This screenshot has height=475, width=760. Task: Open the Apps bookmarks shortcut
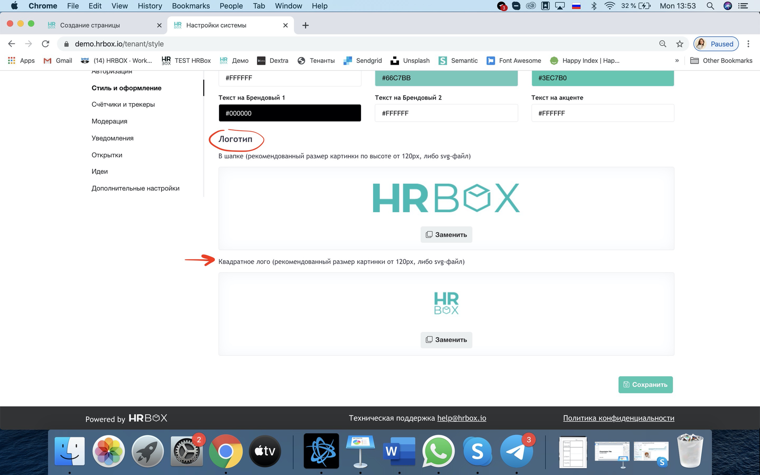pos(21,61)
